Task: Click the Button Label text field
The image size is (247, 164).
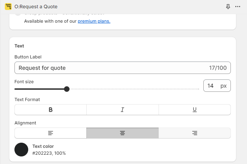Action: [110, 68]
